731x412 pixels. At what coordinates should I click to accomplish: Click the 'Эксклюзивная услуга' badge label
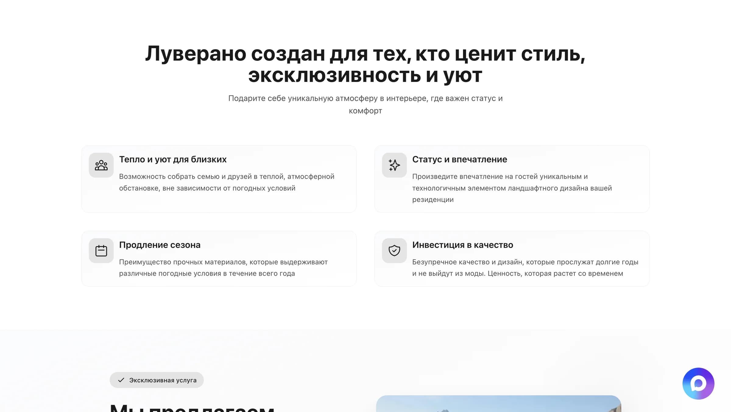pos(163,380)
